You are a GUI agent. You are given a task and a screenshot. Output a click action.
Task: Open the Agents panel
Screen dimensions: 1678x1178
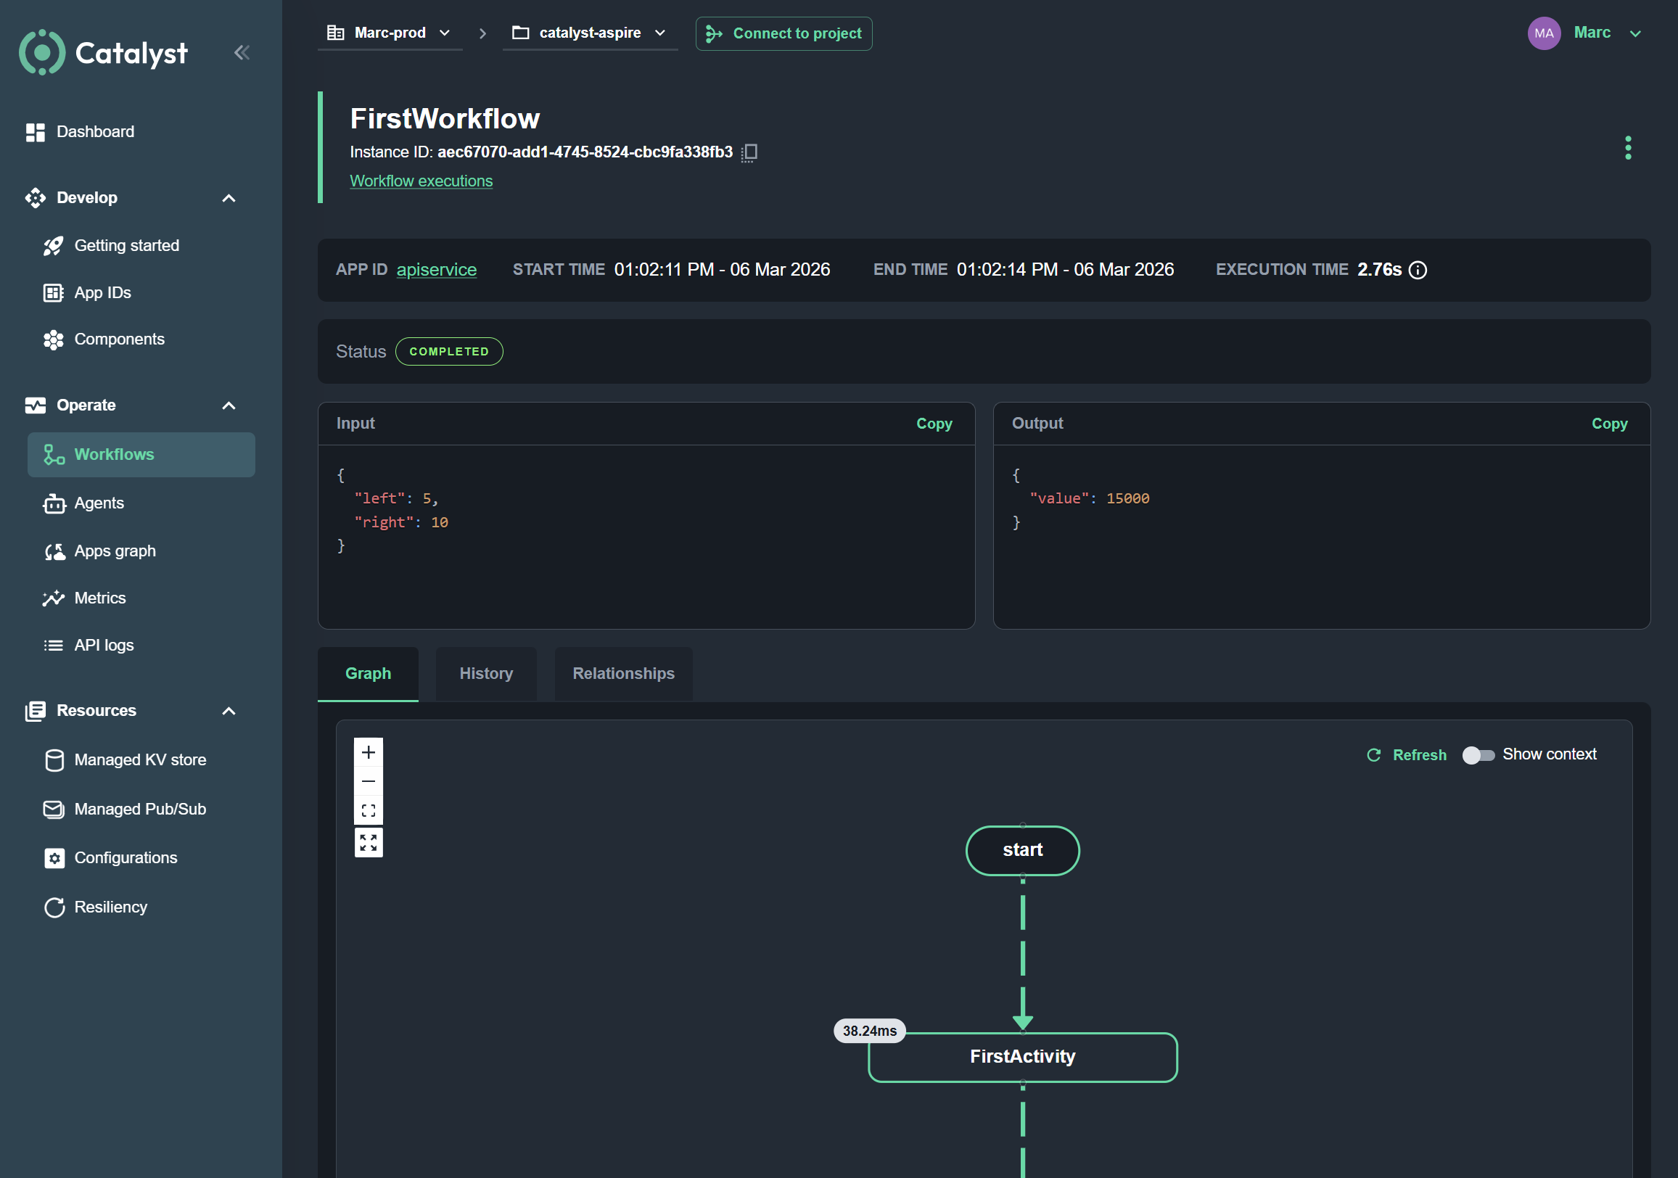coord(99,503)
